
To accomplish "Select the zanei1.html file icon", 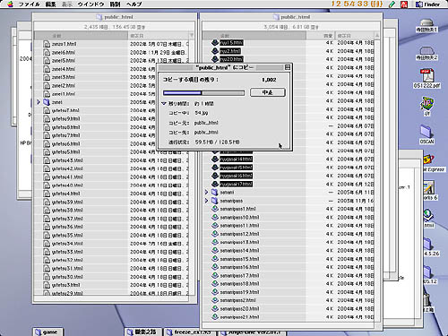I will [47, 94].
